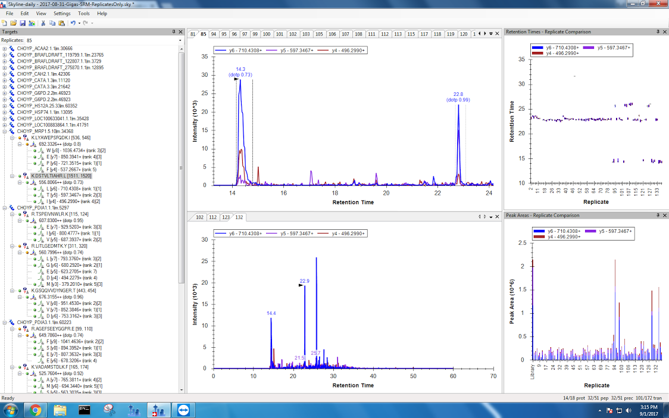
Task: Click the New Document toolbar icon
Action: pos(5,23)
